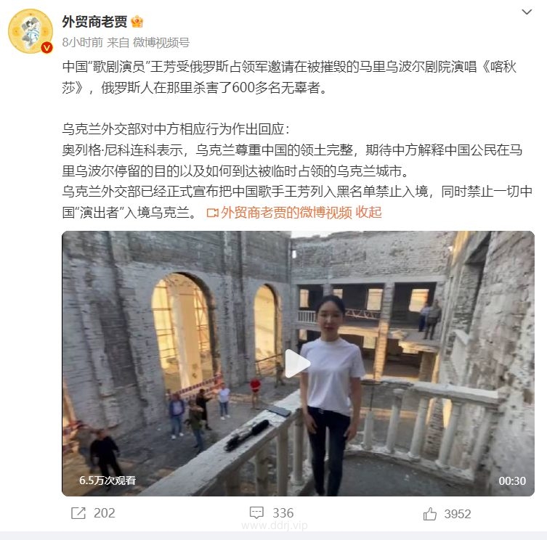The image size is (547, 540).
Task: Click the video camera icon before the link
Action: pos(212,213)
